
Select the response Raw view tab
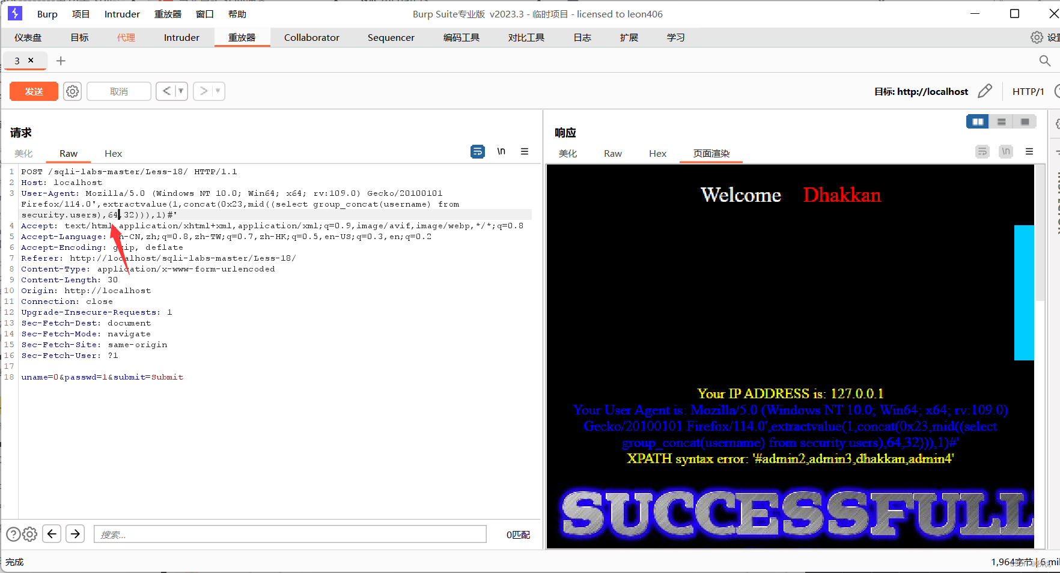tap(613, 154)
